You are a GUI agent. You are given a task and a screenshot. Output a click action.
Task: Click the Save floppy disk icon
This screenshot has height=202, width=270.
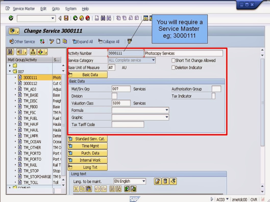66,18
